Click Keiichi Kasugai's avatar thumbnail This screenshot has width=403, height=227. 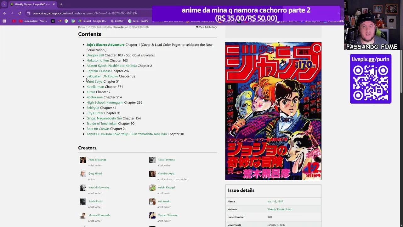[152, 188]
